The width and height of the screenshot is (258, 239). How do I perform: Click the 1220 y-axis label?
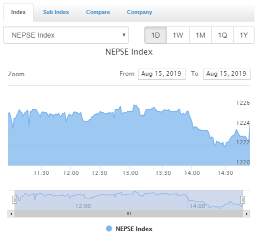pyautogui.click(x=243, y=162)
